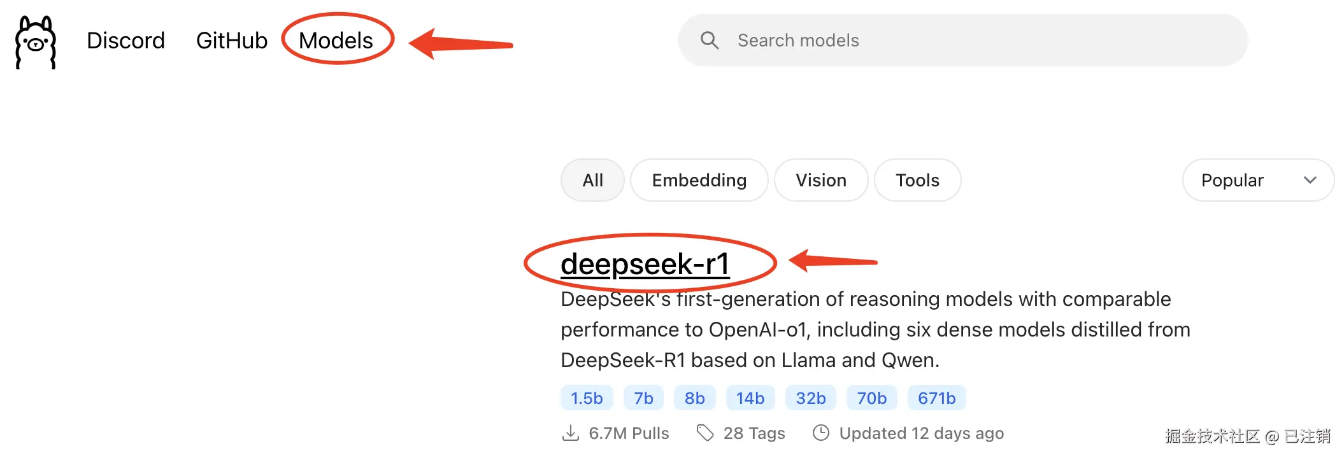Open the GitHub link
The width and height of the screenshot is (1344, 458).
coord(231,41)
